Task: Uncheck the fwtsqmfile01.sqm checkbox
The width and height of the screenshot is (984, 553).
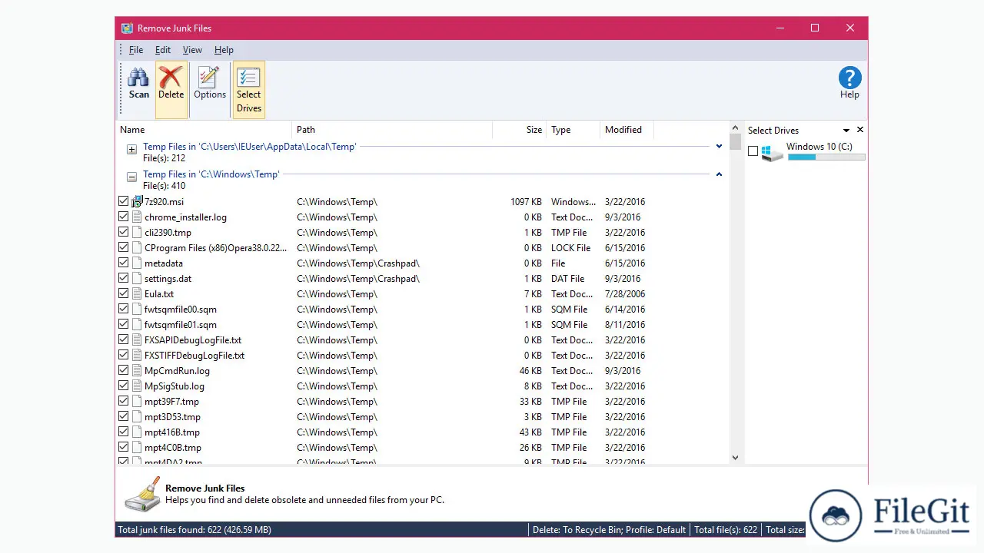Action: [124, 324]
